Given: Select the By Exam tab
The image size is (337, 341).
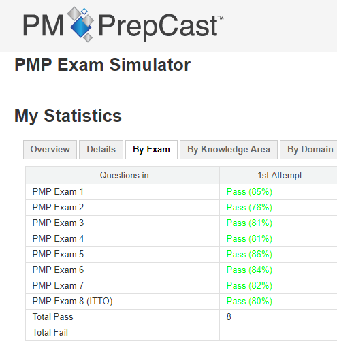Looking at the screenshot, I should tap(151, 150).
